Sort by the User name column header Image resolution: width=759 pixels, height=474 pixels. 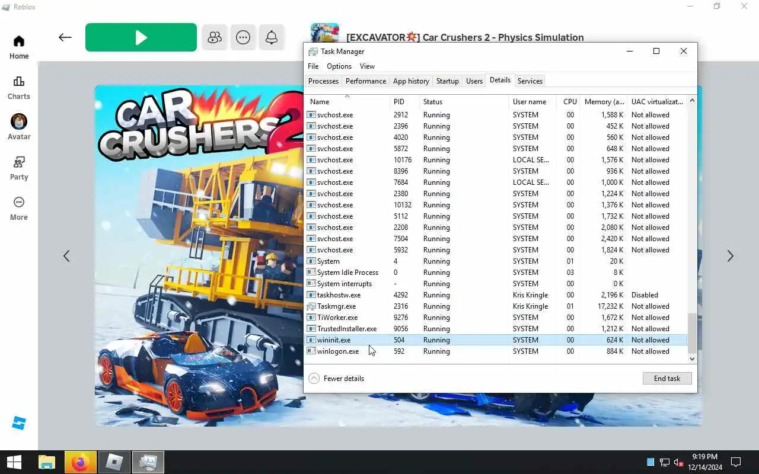[532, 102]
